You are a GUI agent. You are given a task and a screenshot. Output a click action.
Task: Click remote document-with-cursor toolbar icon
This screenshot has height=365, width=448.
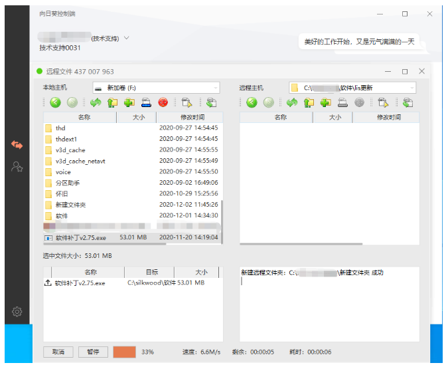(x=383, y=102)
